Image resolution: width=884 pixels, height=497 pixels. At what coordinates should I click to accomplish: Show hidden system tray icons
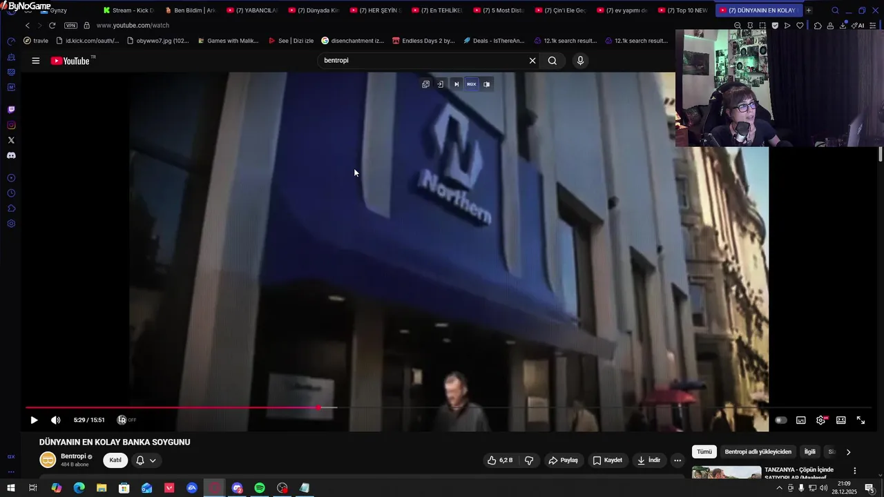pyautogui.click(x=780, y=488)
